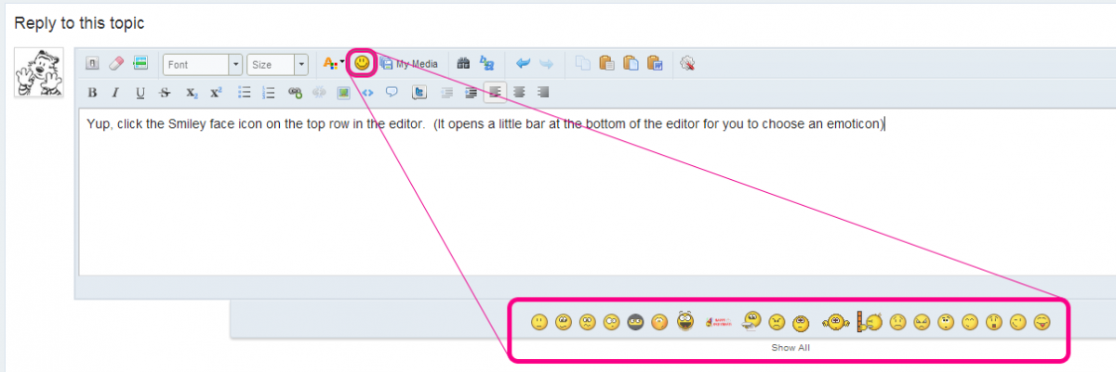Insert the first plain-face emoticon in the bar
The width and height of the screenshot is (1116, 372).
(x=539, y=323)
